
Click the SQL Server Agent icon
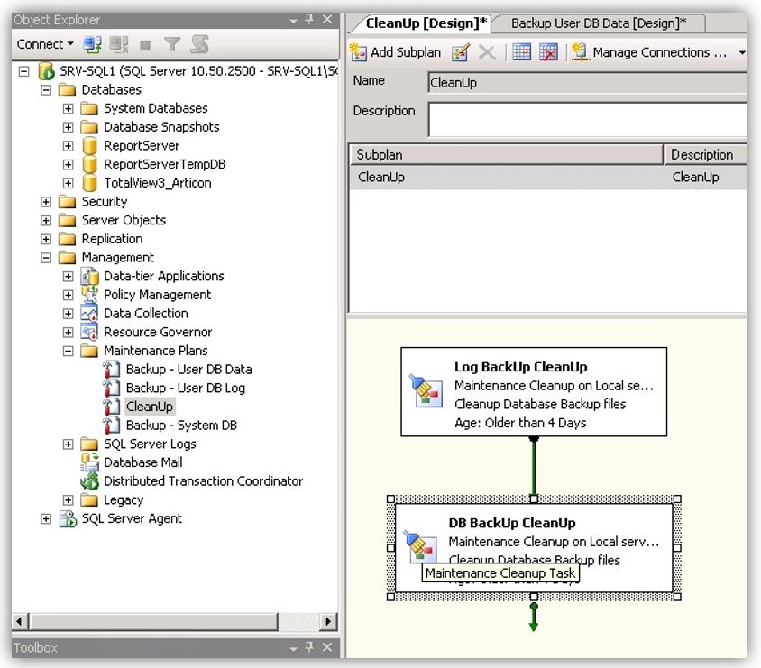click(x=68, y=518)
